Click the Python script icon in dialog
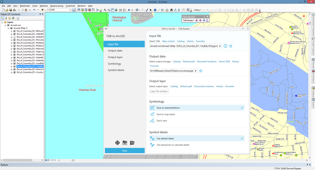 click(x=118, y=143)
